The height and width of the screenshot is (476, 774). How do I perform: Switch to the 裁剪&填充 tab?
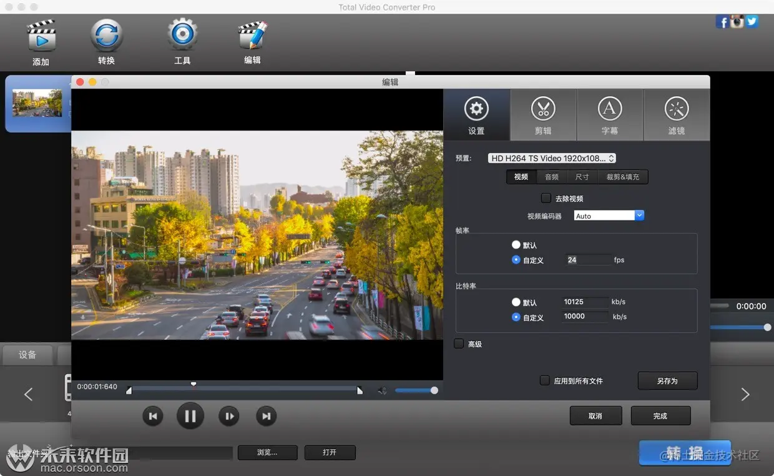tap(622, 177)
